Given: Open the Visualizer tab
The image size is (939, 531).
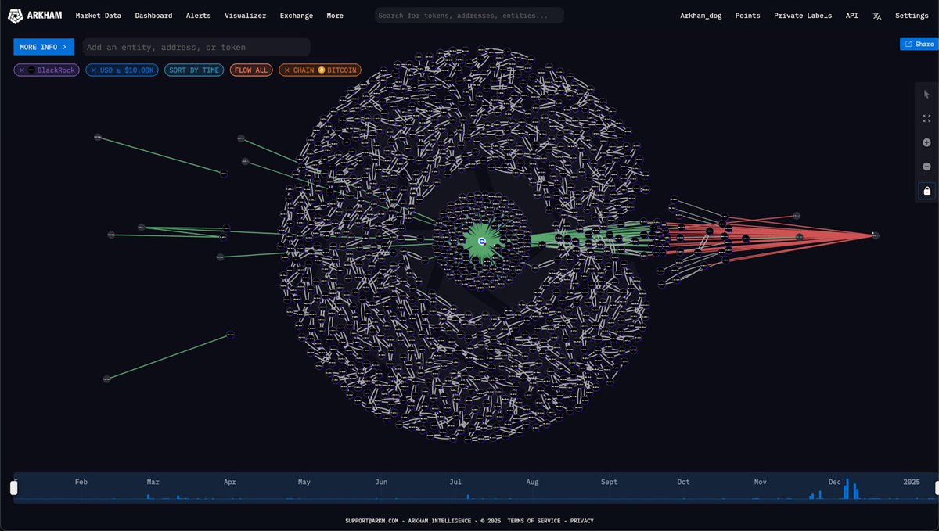Looking at the screenshot, I should (x=245, y=16).
